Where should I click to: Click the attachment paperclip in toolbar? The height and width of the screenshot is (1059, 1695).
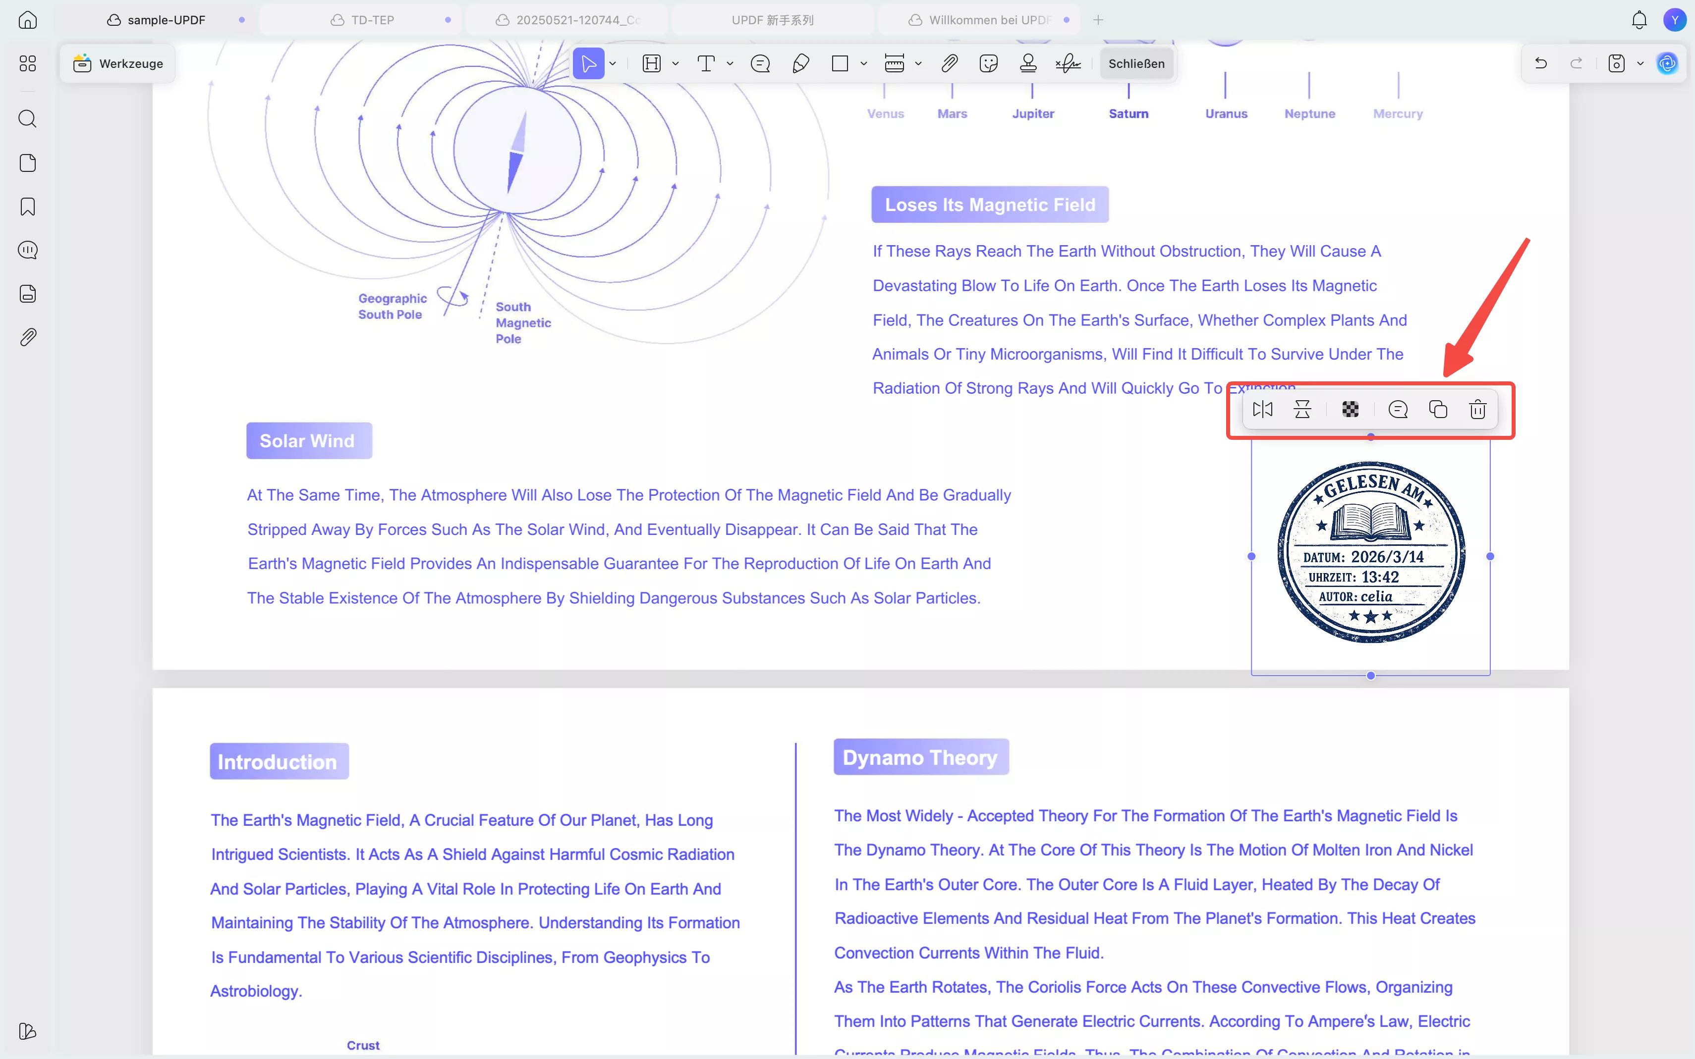pyautogui.click(x=949, y=64)
